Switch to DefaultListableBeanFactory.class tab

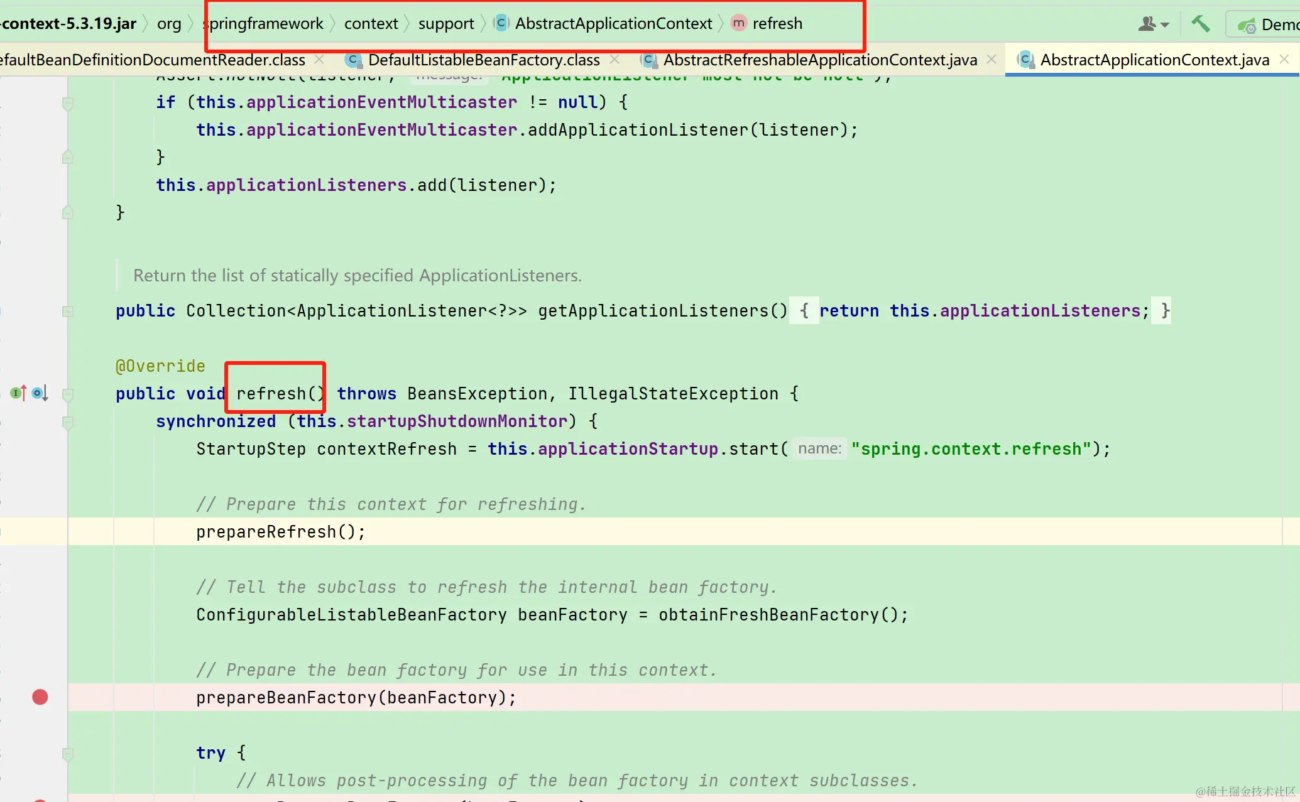[483, 60]
